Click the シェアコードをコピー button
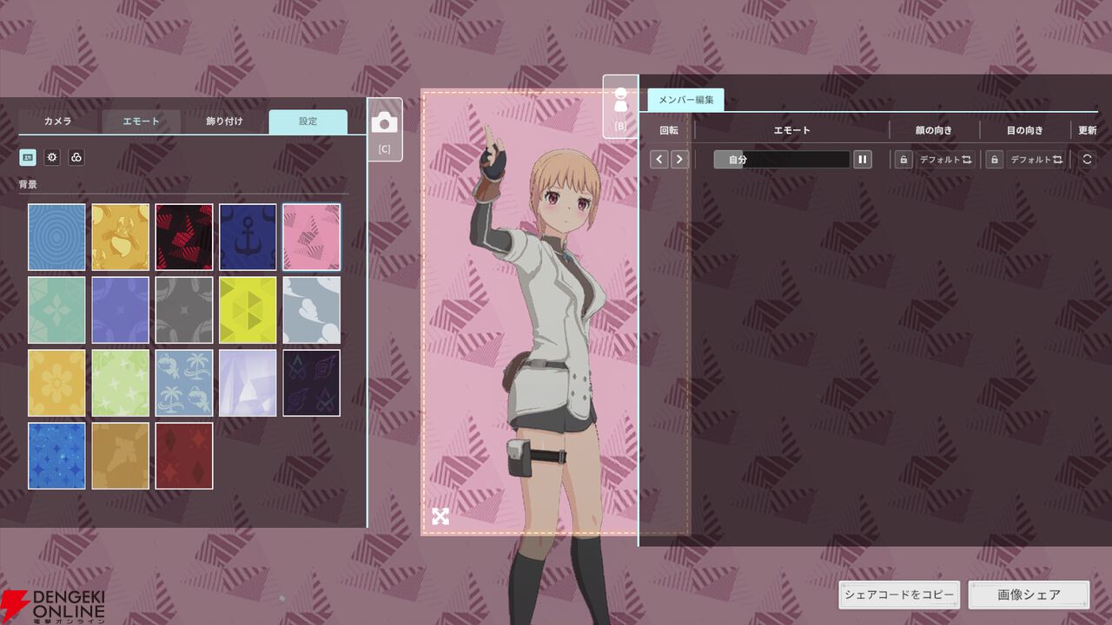Image resolution: width=1112 pixels, height=625 pixels. [899, 595]
